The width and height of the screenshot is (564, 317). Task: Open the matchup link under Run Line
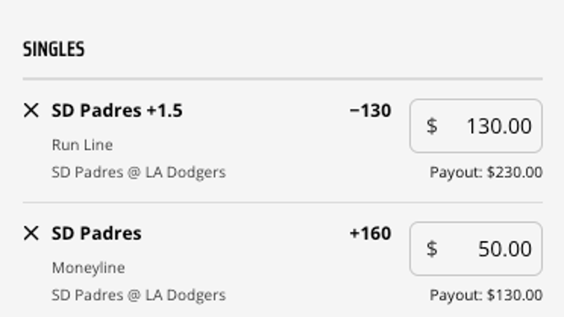tap(138, 172)
